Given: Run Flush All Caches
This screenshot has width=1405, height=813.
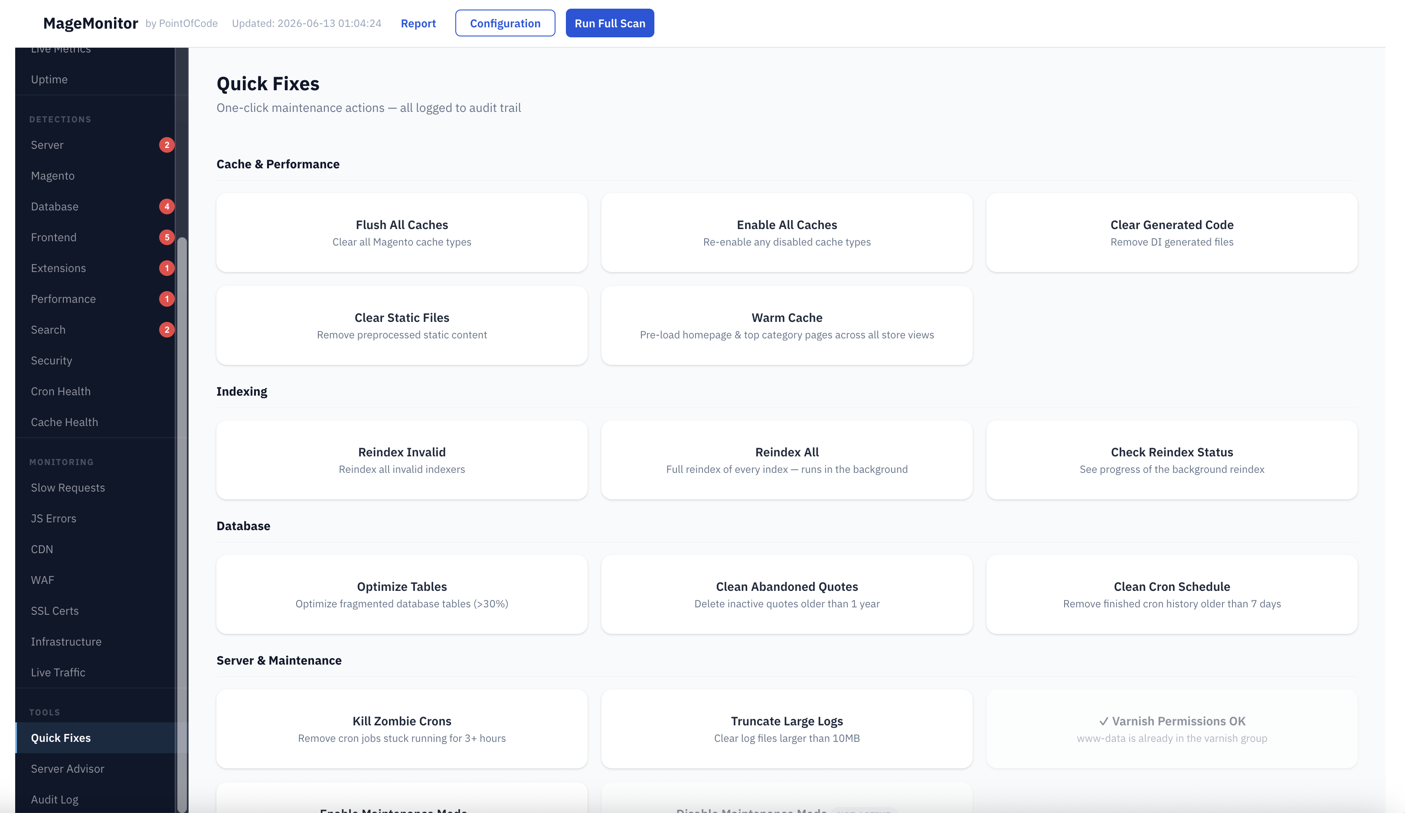Looking at the screenshot, I should [402, 233].
